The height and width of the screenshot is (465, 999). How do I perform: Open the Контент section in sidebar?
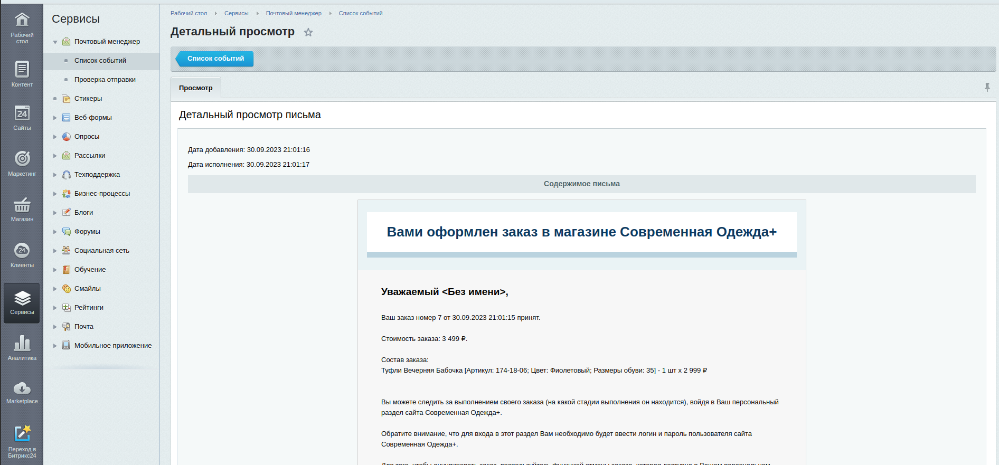[x=22, y=70]
